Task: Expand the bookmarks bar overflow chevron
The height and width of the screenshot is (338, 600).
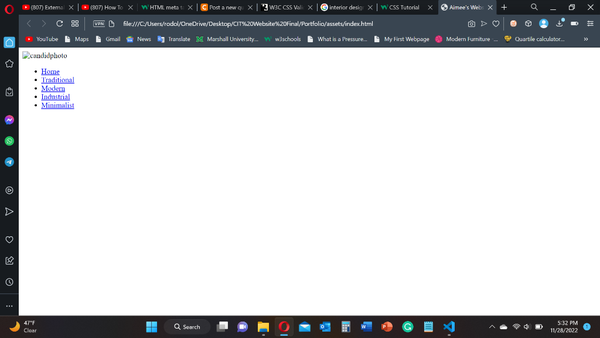Action: [x=585, y=39]
